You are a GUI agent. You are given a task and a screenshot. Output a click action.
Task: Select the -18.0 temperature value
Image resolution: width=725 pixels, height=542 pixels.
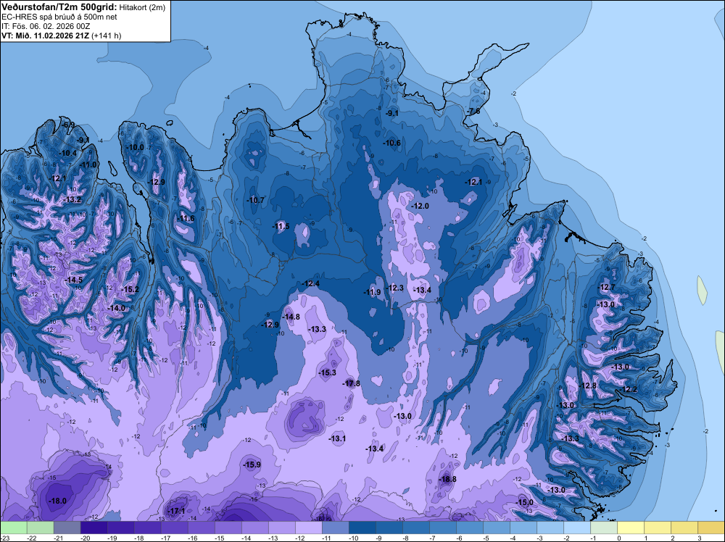(x=58, y=501)
